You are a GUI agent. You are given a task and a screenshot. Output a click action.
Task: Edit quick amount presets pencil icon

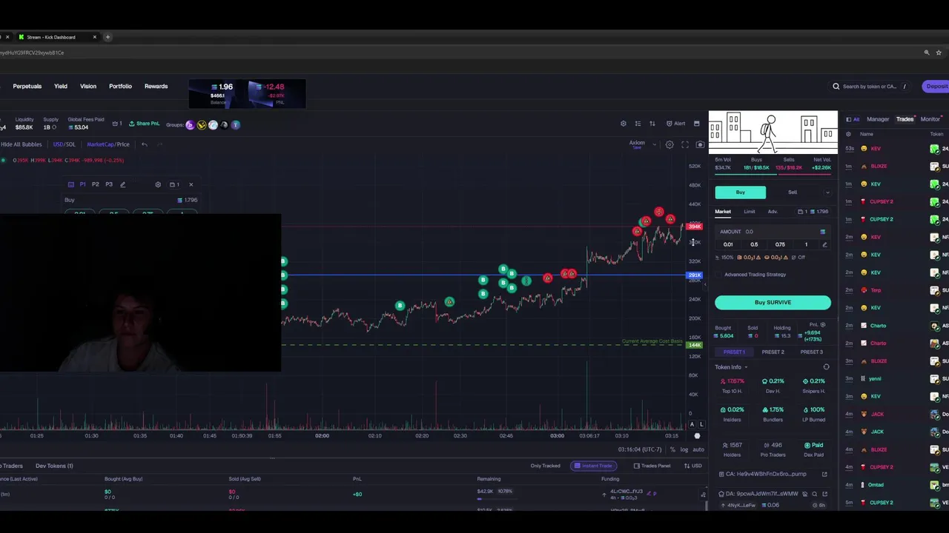click(x=824, y=245)
